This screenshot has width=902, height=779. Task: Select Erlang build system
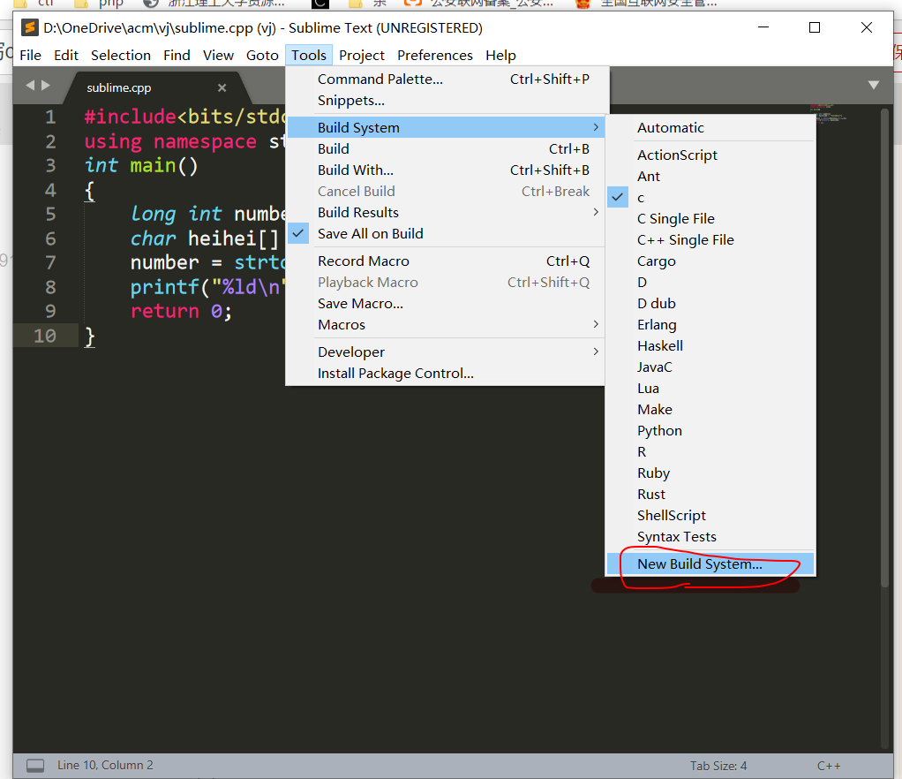(x=710, y=325)
